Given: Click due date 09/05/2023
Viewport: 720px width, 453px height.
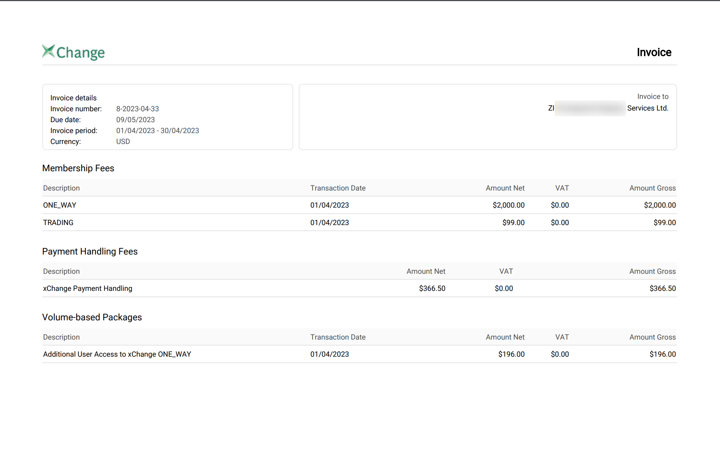Looking at the screenshot, I should click(135, 120).
